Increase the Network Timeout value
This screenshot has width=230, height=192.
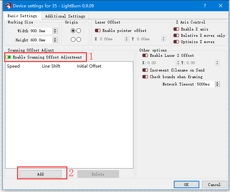(217, 83)
